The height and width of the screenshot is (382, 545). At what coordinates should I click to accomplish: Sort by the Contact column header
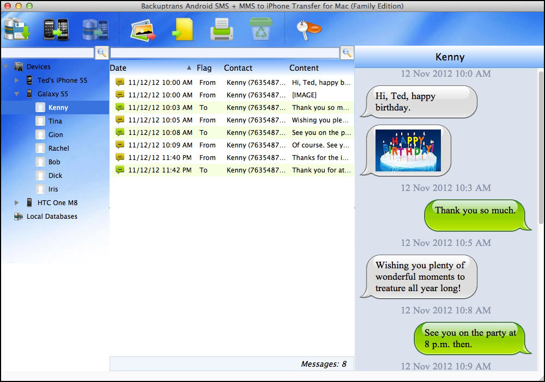click(238, 68)
